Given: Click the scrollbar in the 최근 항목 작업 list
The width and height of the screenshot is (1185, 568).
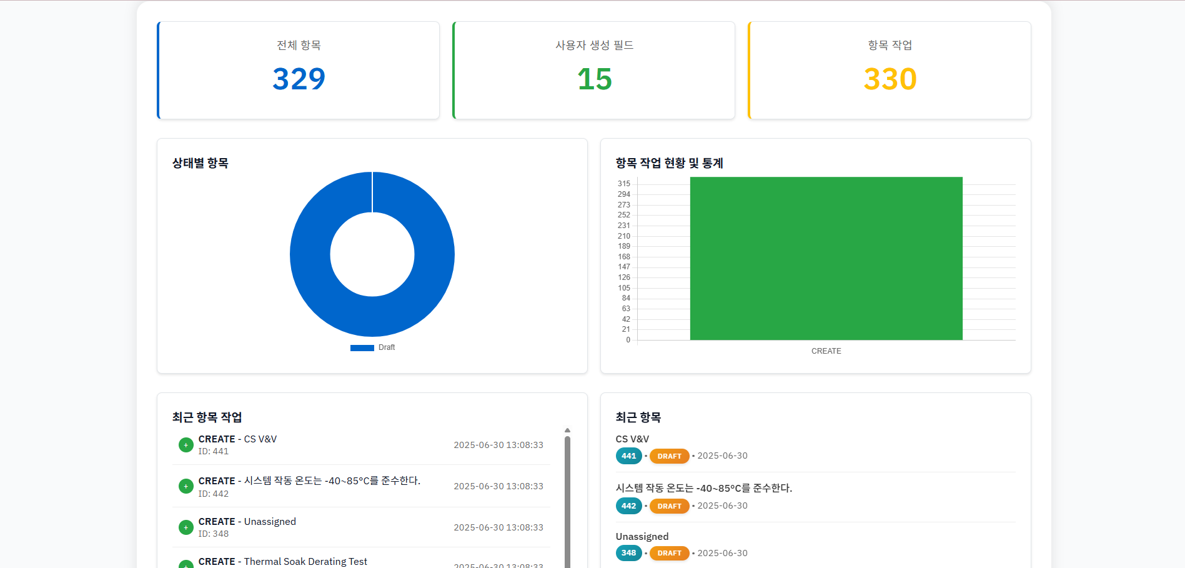Looking at the screenshot, I should point(567,494).
